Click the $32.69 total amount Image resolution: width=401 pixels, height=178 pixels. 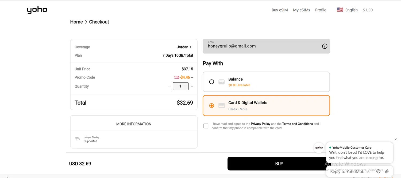(185, 103)
